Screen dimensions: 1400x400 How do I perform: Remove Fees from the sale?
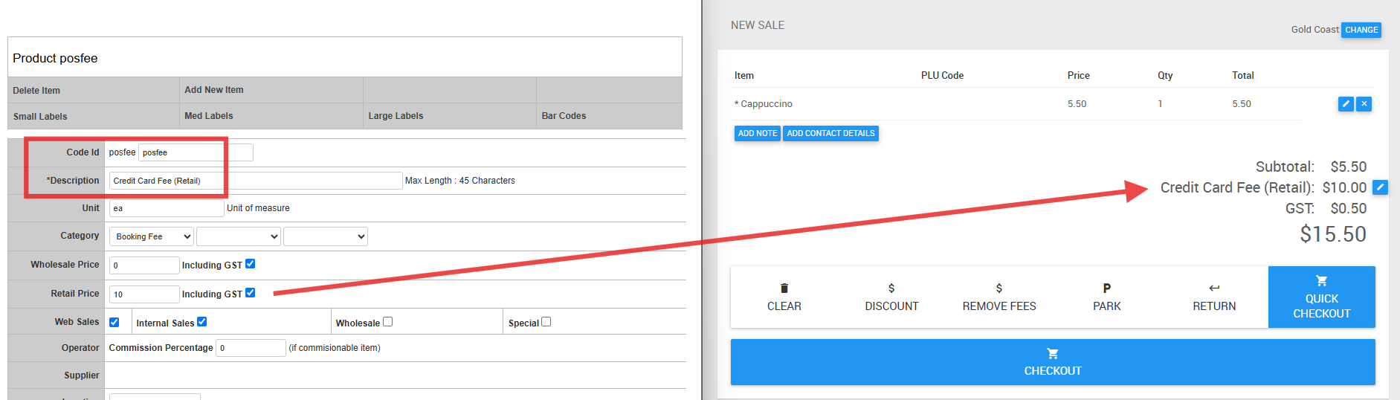coord(999,297)
